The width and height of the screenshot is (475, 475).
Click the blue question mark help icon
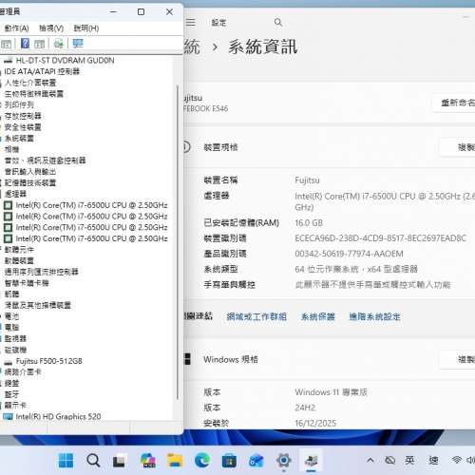[x=25, y=43]
